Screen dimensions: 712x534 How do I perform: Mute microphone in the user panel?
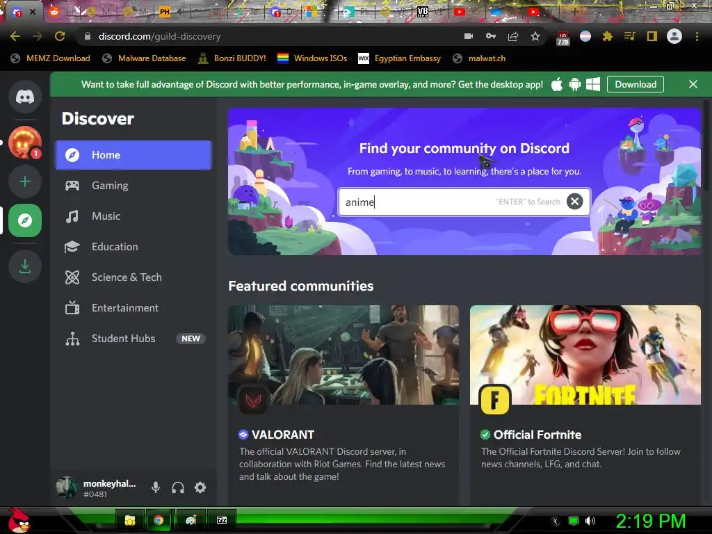[x=155, y=487]
